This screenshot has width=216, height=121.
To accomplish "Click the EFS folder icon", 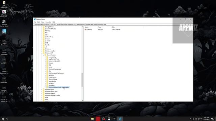I will click(47, 65).
